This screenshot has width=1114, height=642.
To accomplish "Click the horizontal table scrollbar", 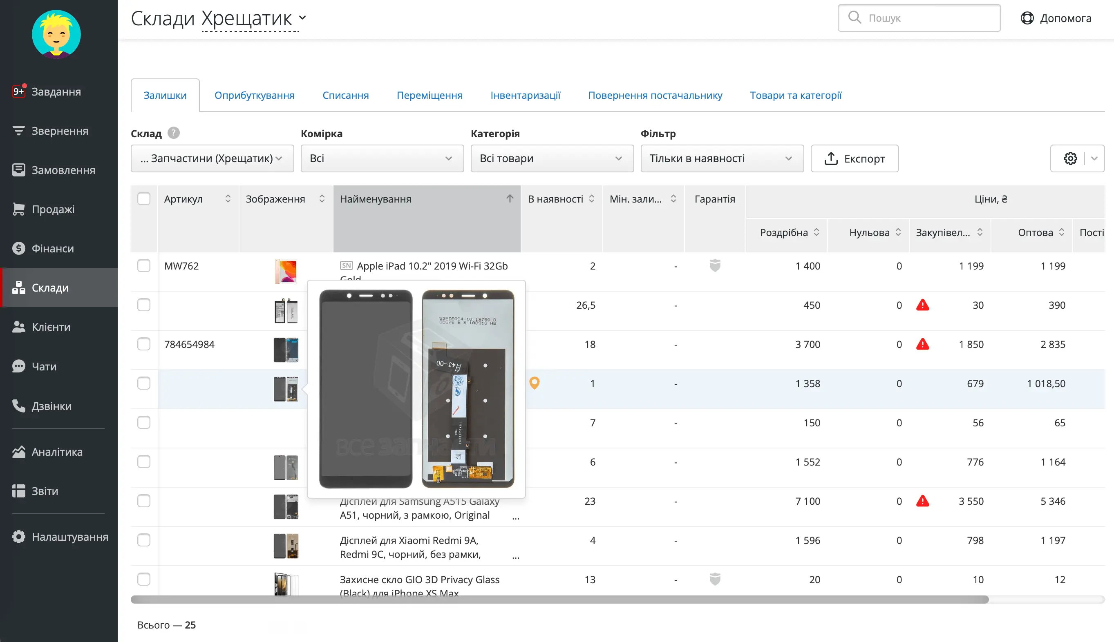I will 559,599.
